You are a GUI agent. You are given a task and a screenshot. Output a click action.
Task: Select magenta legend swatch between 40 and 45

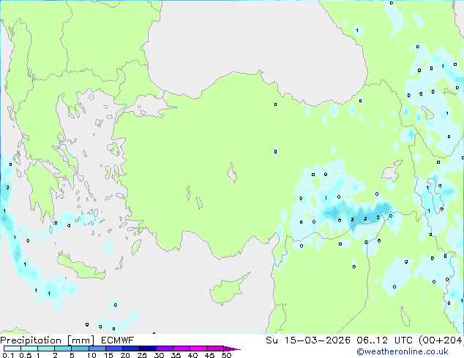point(201,349)
